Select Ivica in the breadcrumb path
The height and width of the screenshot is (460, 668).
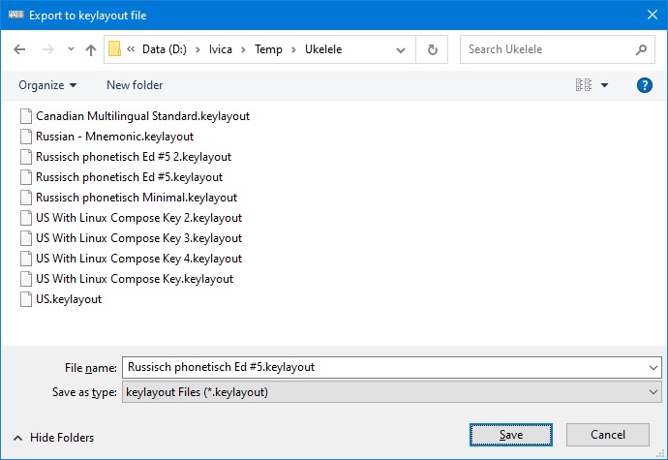click(221, 49)
